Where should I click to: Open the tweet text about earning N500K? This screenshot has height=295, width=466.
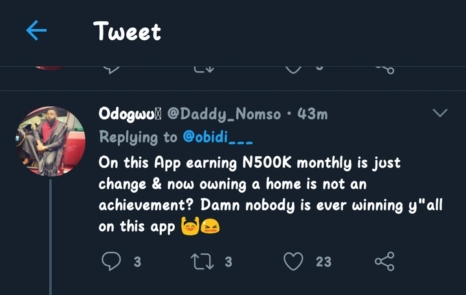pos(249,195)
